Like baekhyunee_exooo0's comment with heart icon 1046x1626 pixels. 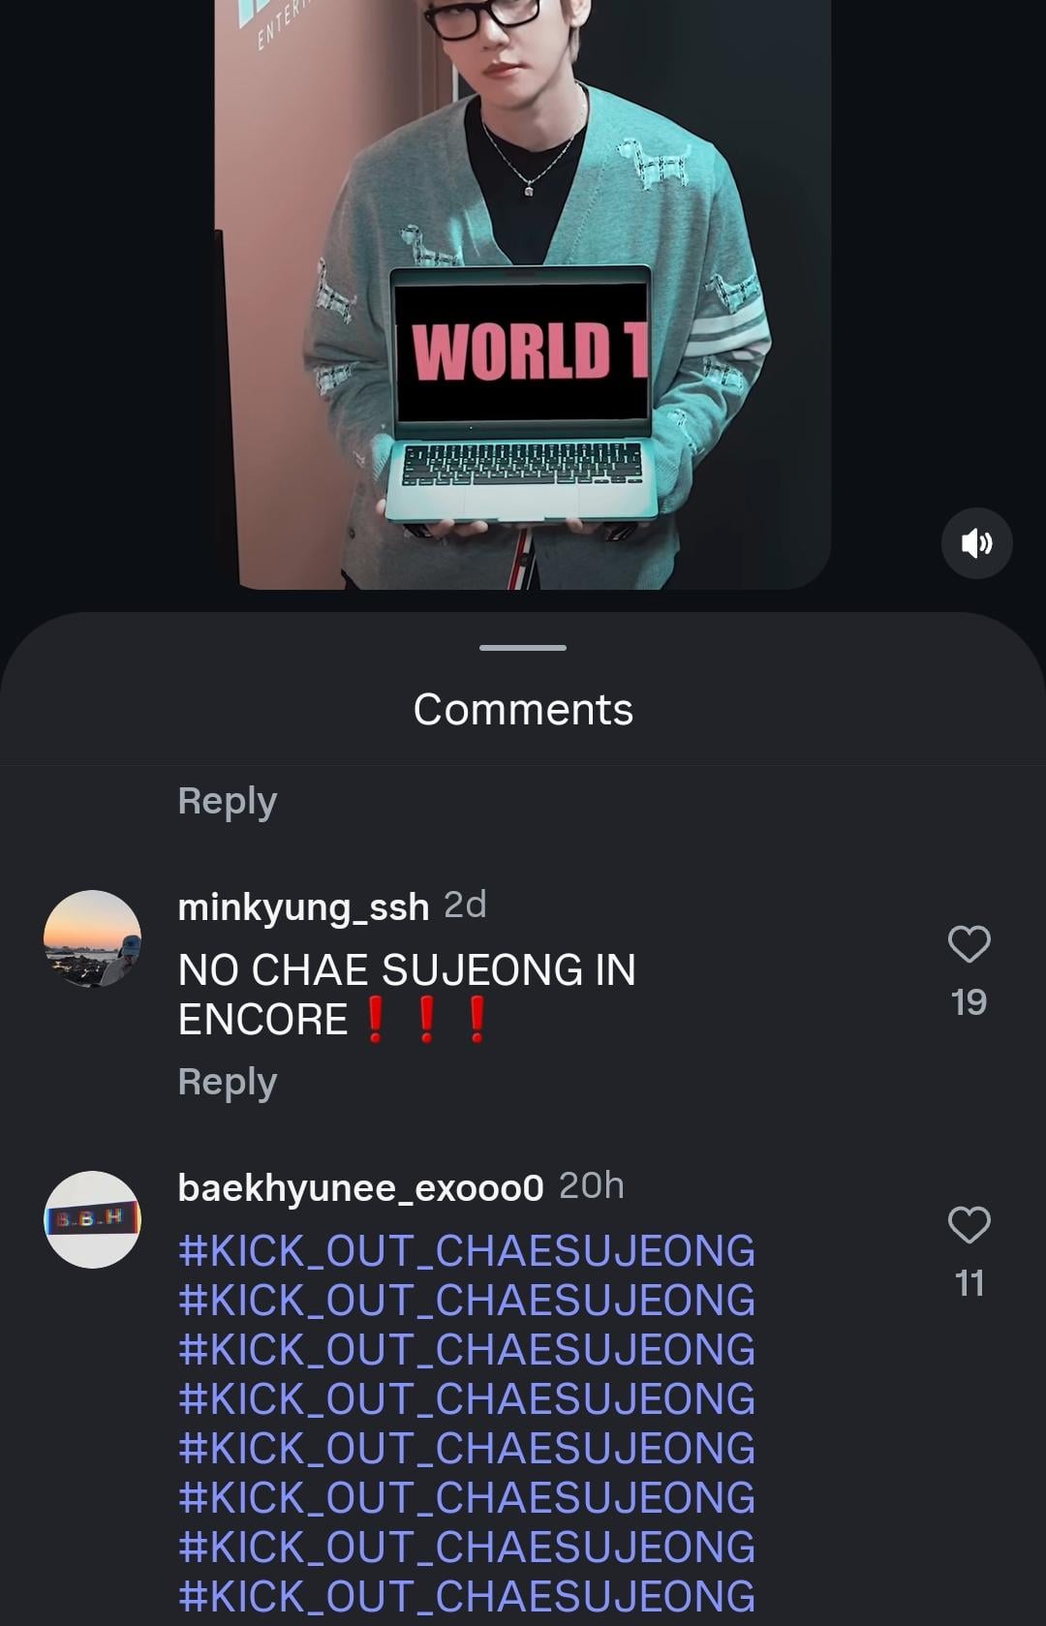click(969, 1225)
